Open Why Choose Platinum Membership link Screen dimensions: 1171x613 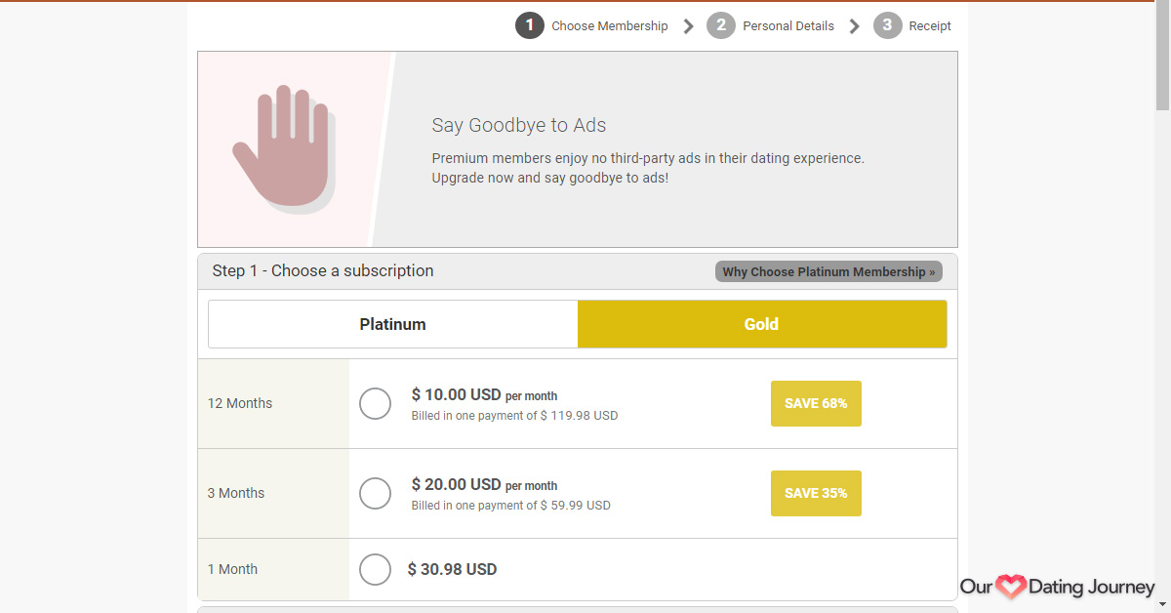tap(828, 271)
